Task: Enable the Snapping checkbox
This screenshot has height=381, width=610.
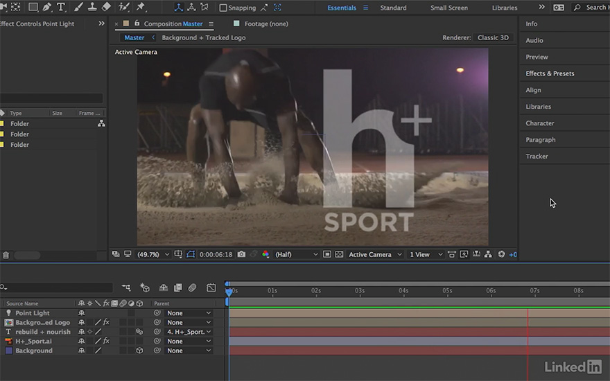Action: click(x=223, y=8)
